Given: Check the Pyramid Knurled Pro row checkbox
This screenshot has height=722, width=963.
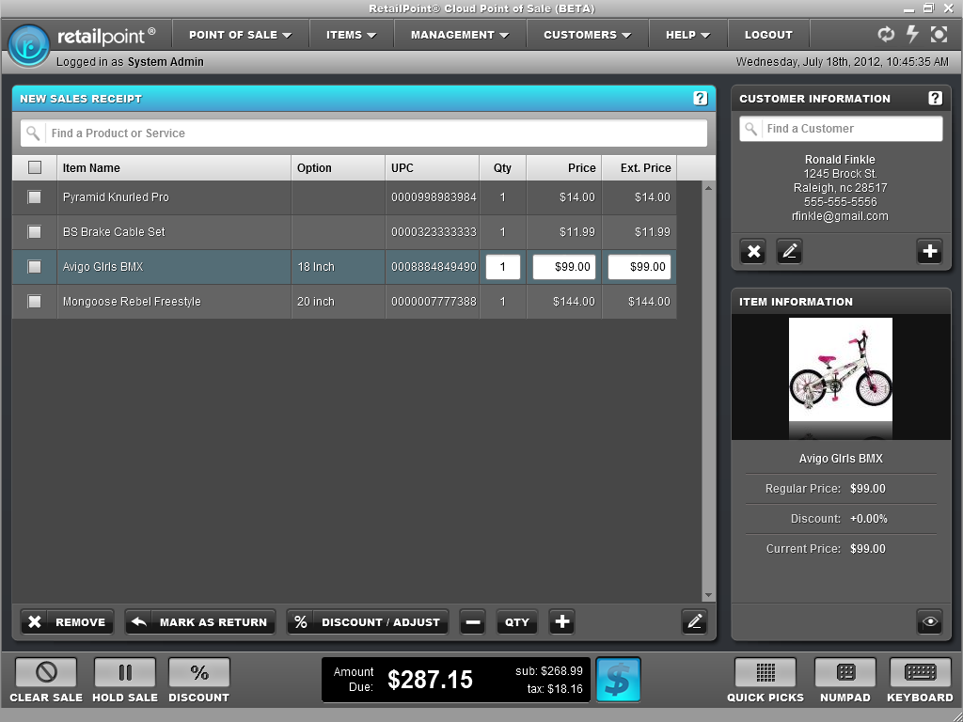Looking at the screenshot, I should [35, 197].
